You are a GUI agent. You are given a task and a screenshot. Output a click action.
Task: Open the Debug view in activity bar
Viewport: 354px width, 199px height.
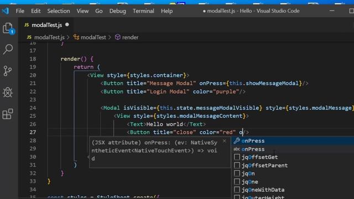(8, 92)
